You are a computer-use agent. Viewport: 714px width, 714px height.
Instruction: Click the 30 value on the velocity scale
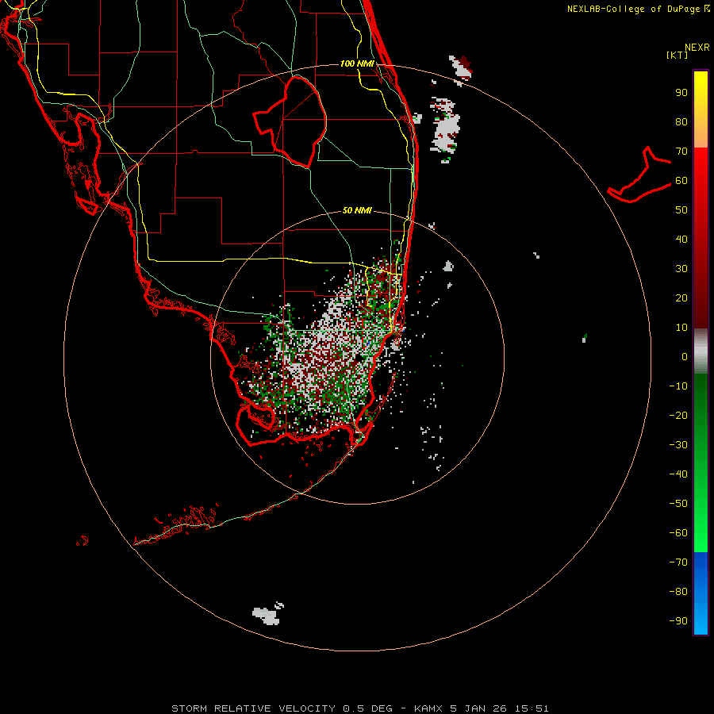[x=681, y=269]
